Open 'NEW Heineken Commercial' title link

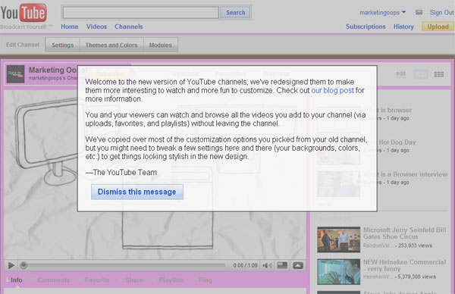point(404,265)
